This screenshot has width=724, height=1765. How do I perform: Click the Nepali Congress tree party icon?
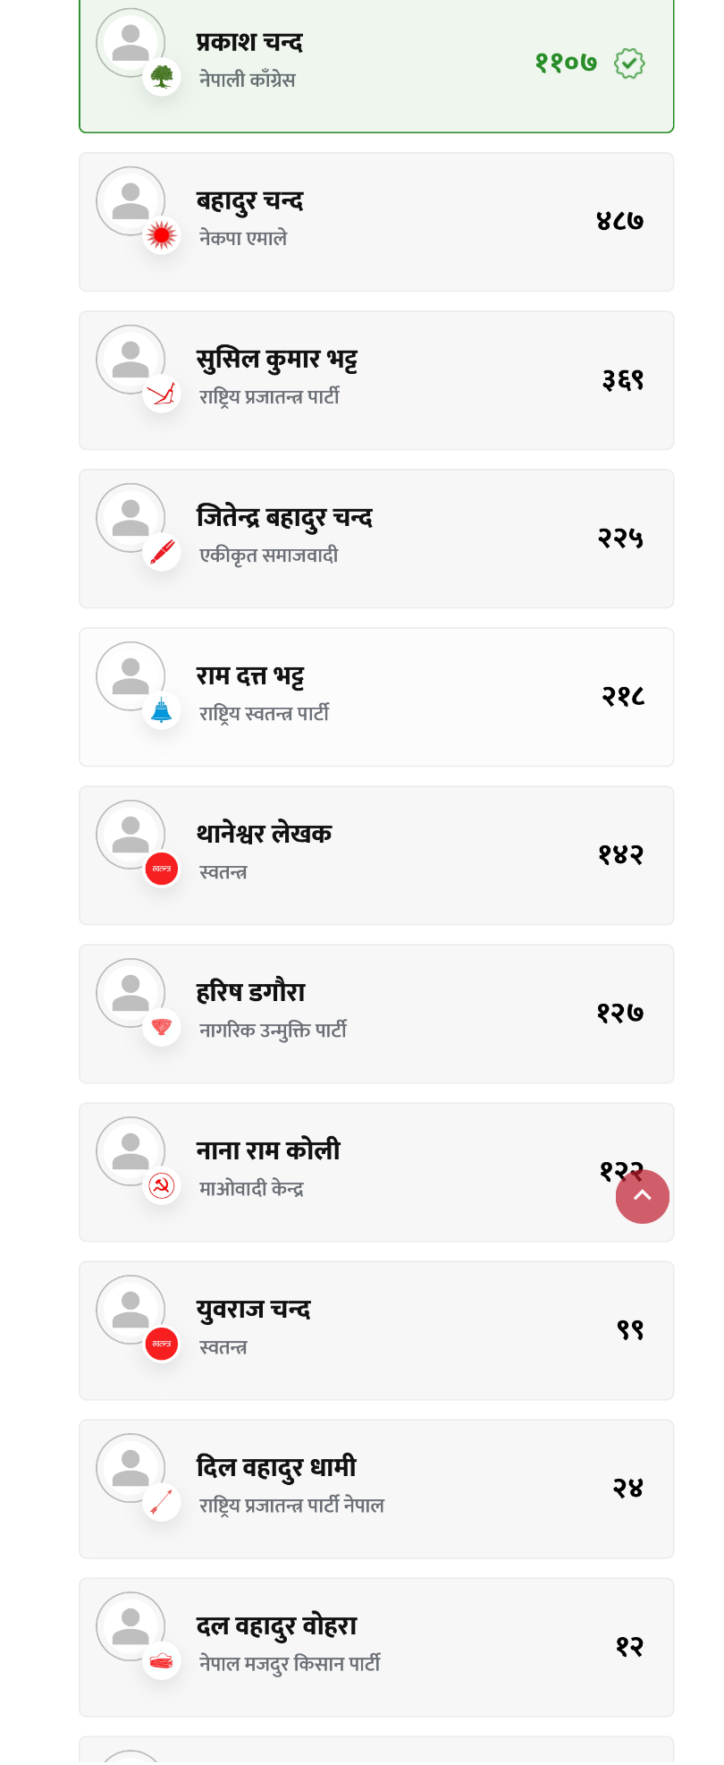tap(162, 77)
